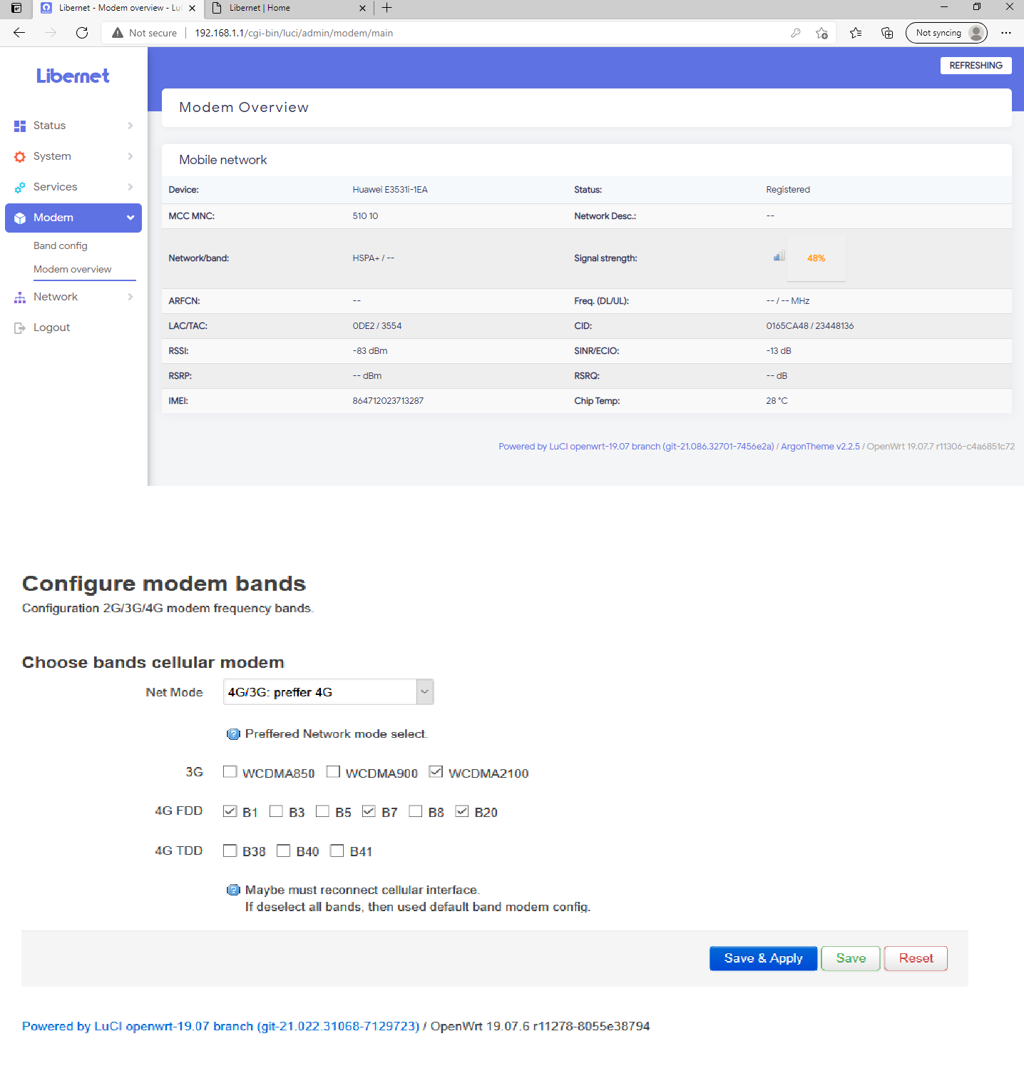Open browser settings ellipsis menu
This screenshot has height=1076, width=1024.
pyautogui.click(x=1006, y=33)
